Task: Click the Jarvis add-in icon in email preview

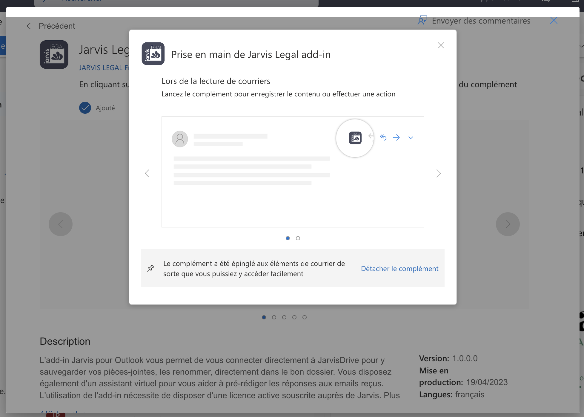Action: (355, 138)
